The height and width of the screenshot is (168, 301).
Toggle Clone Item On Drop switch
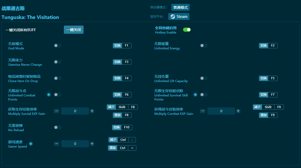click(58, 78)
